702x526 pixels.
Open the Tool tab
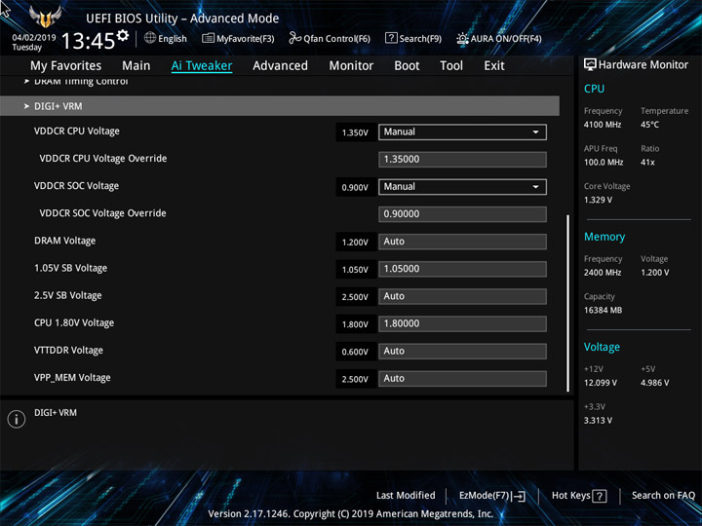point(451,66)
